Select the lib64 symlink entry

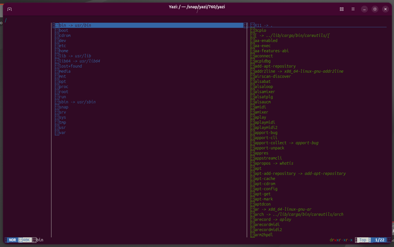80,61
